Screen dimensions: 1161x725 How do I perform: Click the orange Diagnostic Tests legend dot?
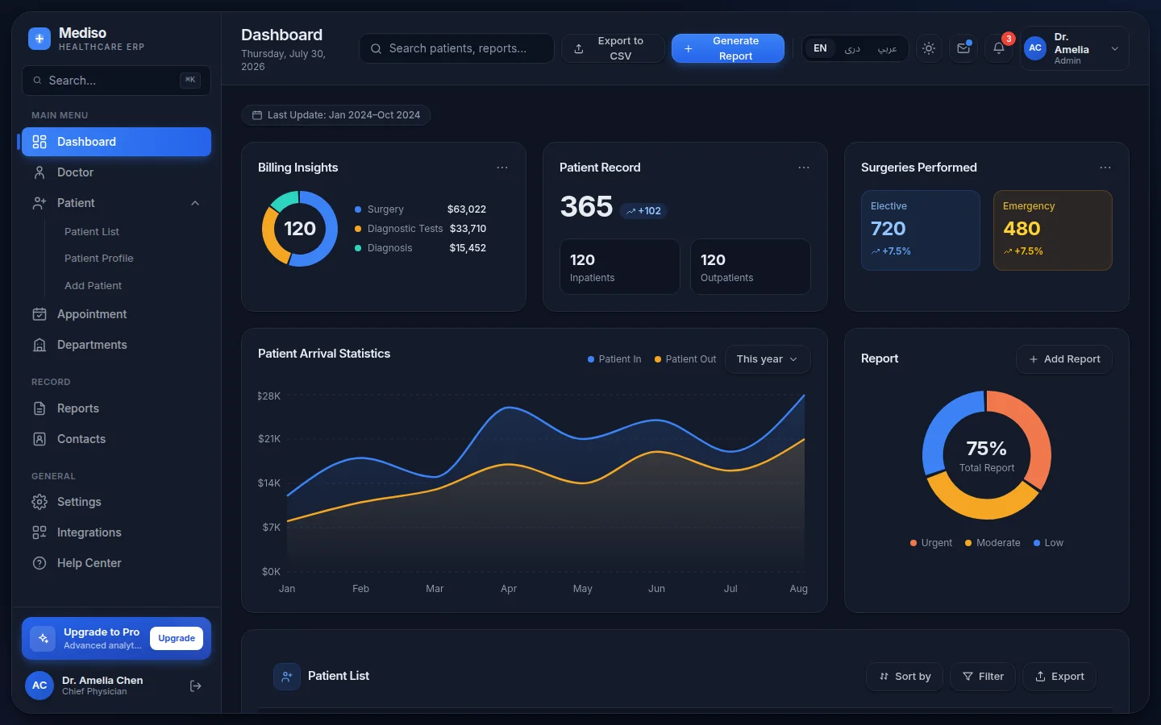358,229
